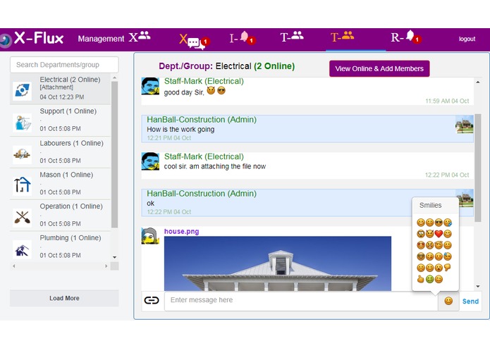The image size is (490, 348).
Task: Click the Mason hammer-and-house icon
Action: (x=22, y=185)
